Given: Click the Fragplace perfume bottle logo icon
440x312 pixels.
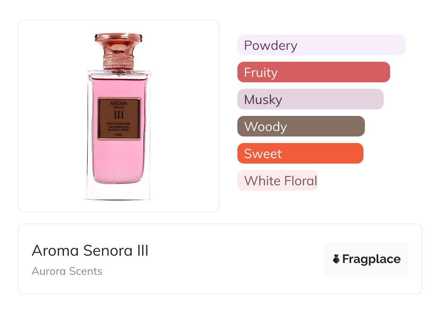Looking at the screenshot, I should click(336, 259).
